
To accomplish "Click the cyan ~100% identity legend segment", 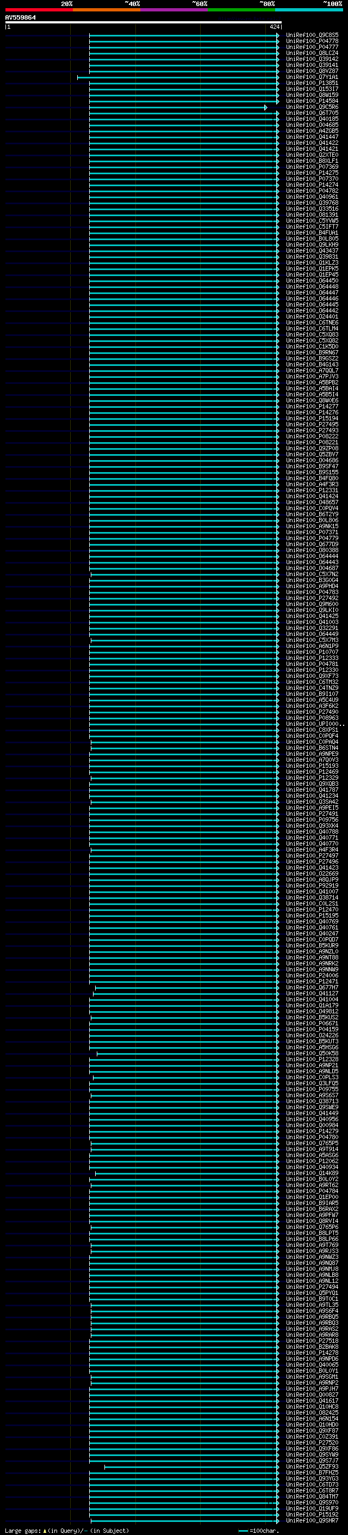I will (309, 10).
